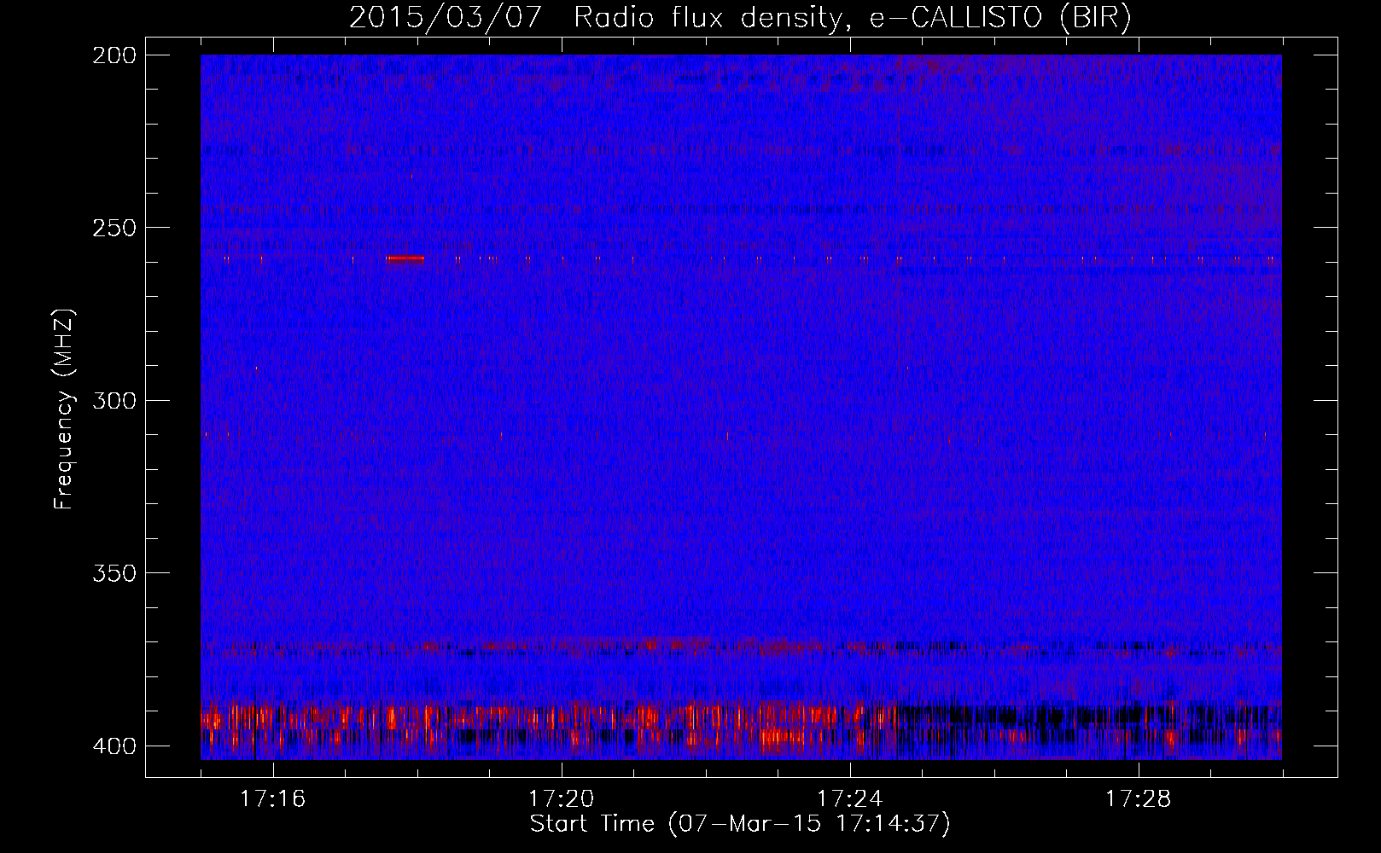Click the long red burst near 260 MHz
Viewport: 1381px width, 853px height.
pyautogui.click(x=405, y=258)
